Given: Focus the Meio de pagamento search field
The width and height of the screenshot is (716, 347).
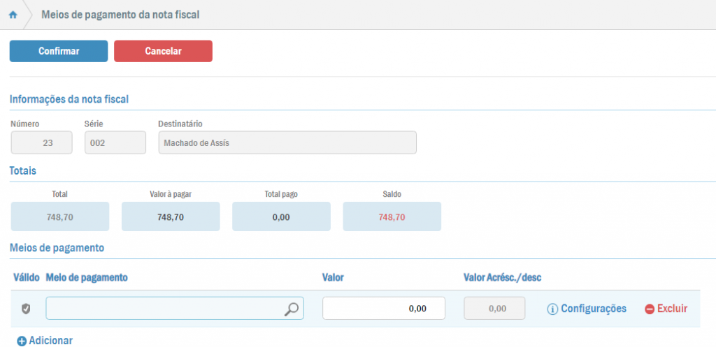Looking at the screenshot, I should (x=164, y=309).
